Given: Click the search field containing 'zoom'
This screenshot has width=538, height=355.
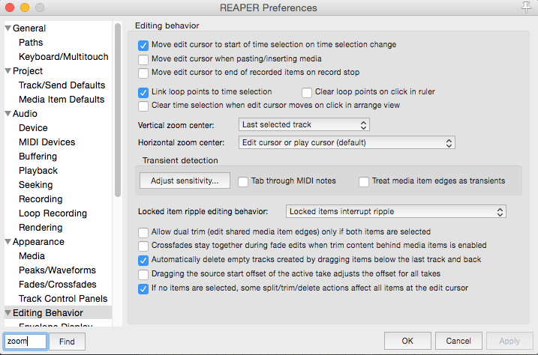Looking at the screenshot, I should [26, 342].
